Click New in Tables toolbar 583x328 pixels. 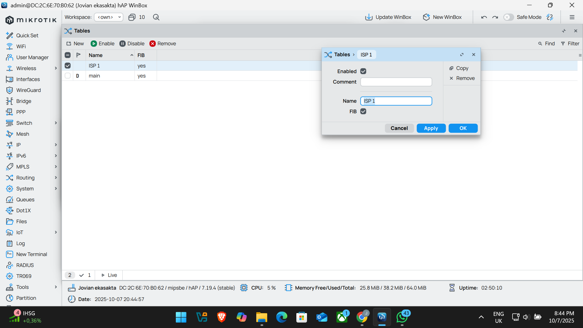[75, 44]
